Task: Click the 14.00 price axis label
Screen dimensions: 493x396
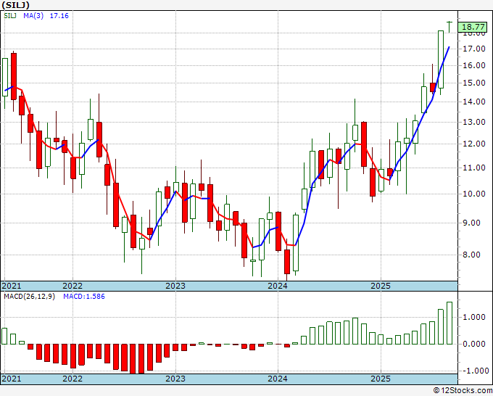Action: pyautogui.click(x=474, y=102)
